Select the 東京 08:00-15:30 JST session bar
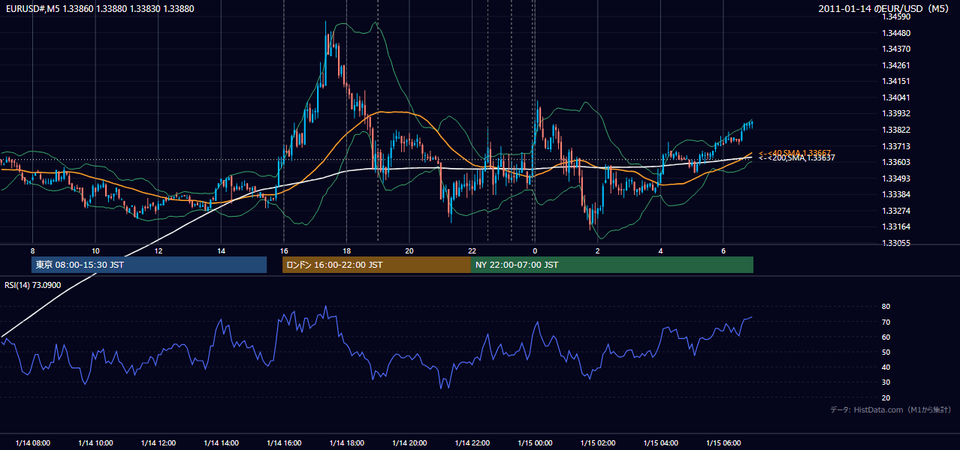The width and height of the screenshot is (960, 450). (x=149, y=265)
